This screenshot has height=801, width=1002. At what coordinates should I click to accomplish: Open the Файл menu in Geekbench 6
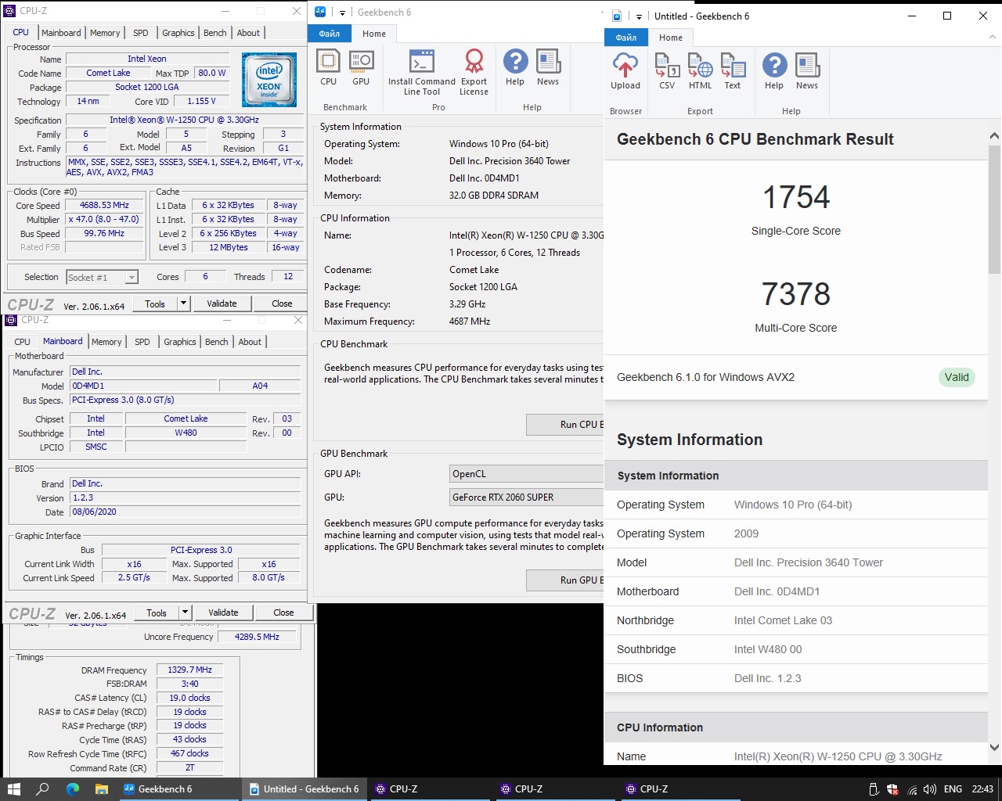pyautogui.click(x=330, y=34)
